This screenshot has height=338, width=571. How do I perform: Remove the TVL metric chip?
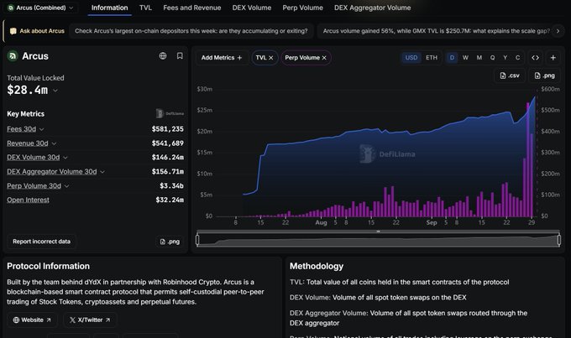[271, 58]
